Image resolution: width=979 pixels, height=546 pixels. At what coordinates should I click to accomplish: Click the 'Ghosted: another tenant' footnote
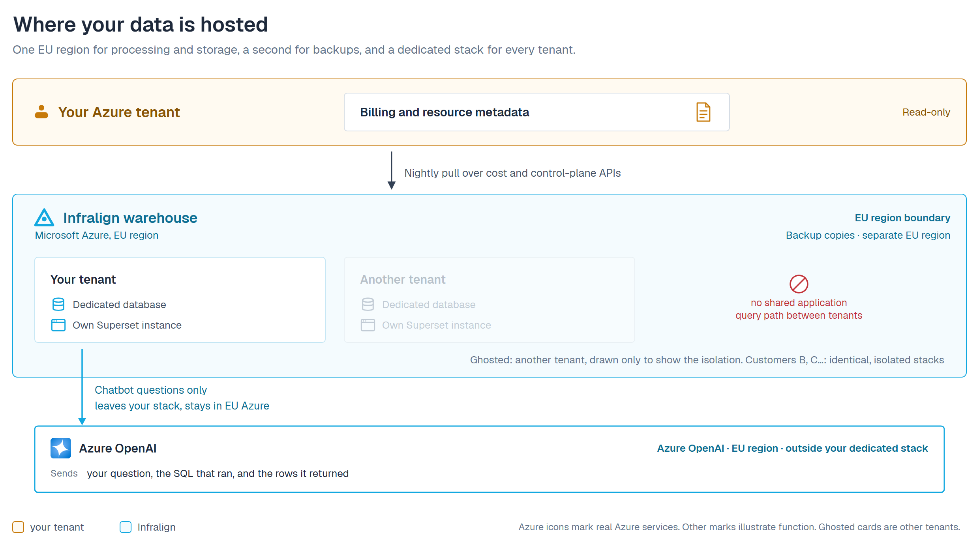coord(707,360)
